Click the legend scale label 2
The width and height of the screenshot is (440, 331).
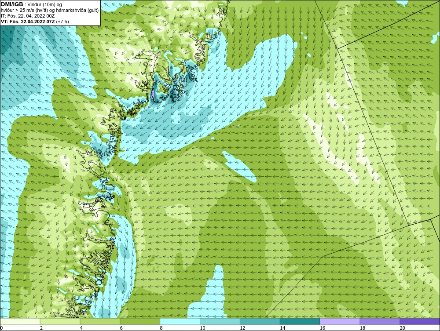pyautogui.click(x=41, y=328)
